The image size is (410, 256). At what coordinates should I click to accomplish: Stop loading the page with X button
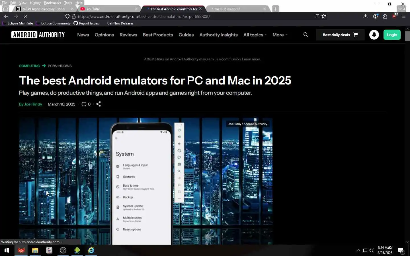coord(25,16)
